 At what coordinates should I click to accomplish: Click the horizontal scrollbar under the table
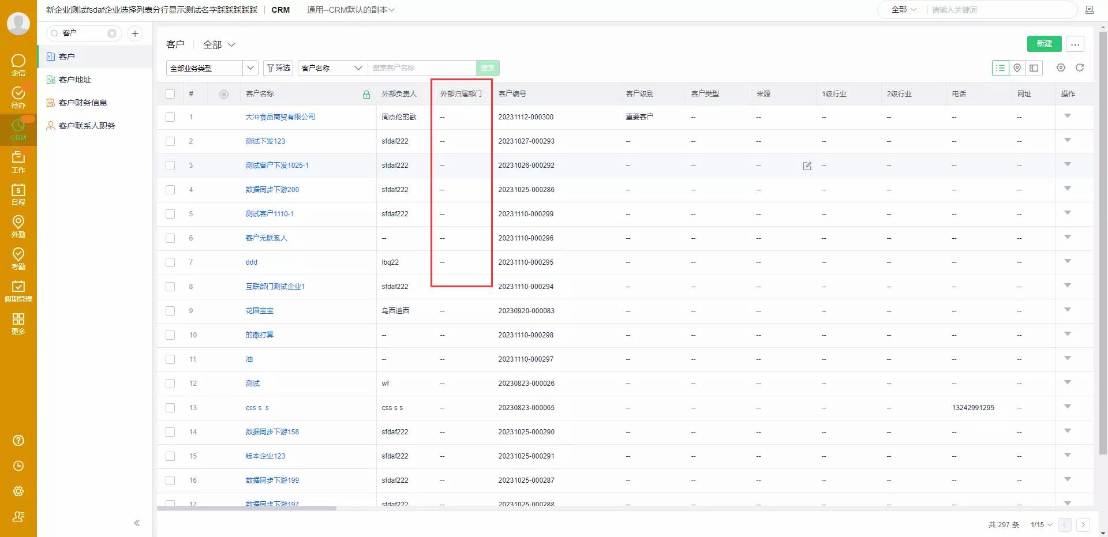point(246,508)
